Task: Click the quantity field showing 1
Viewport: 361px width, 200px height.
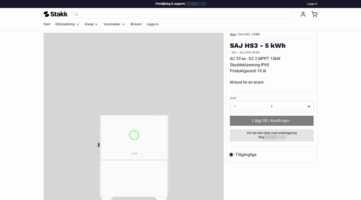Action: (x=272, y=106)
